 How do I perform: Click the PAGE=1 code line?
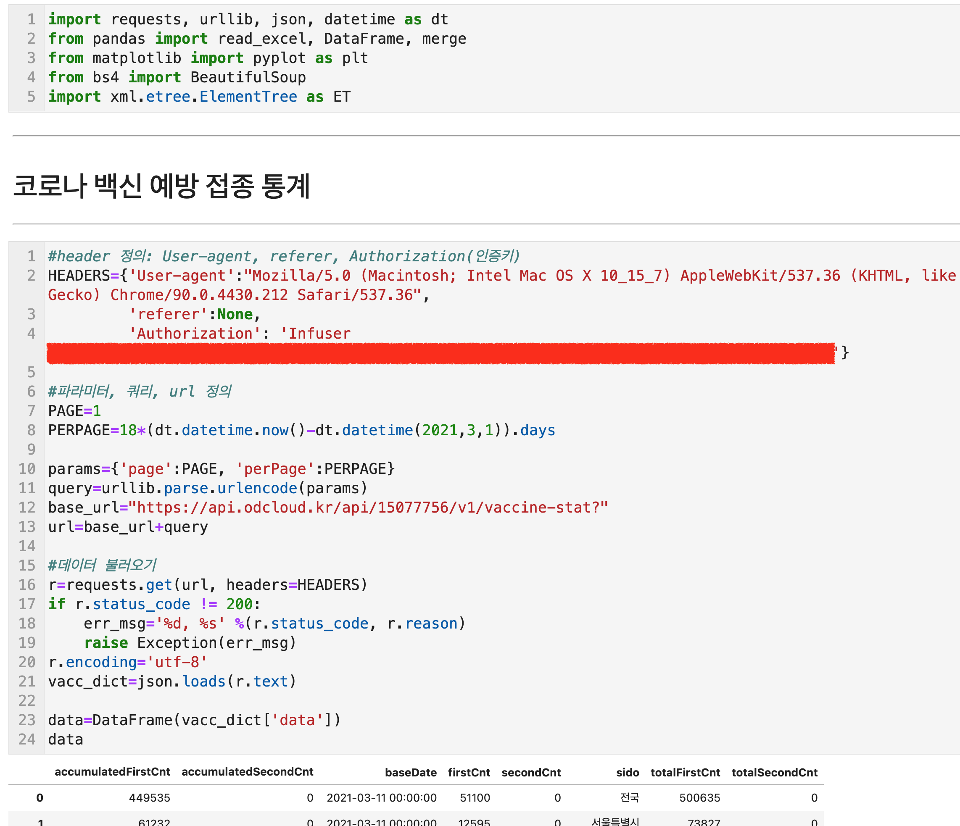tap(74, 410)
